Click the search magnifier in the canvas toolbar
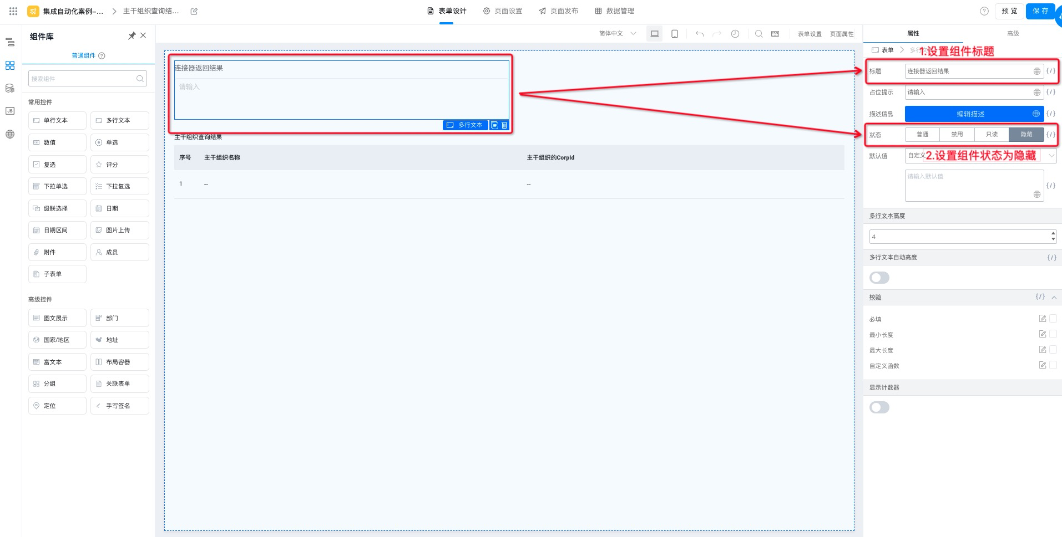Image resolution: width=1062 pixels, height=537 pixels. coord(758,34)
